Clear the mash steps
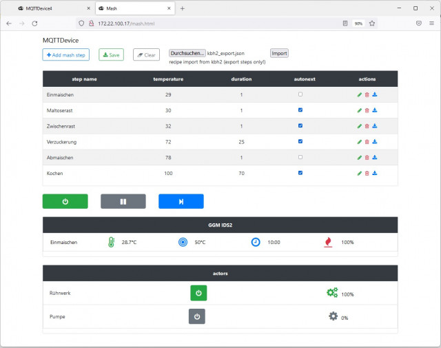Viewport: 441px width, 348px height. [x=146, y=55]
